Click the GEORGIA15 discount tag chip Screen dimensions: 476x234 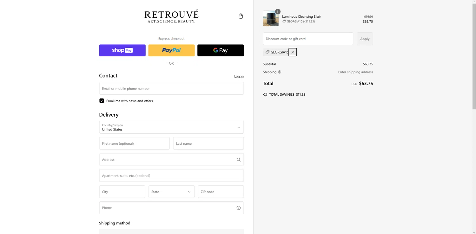coord(276,52)
